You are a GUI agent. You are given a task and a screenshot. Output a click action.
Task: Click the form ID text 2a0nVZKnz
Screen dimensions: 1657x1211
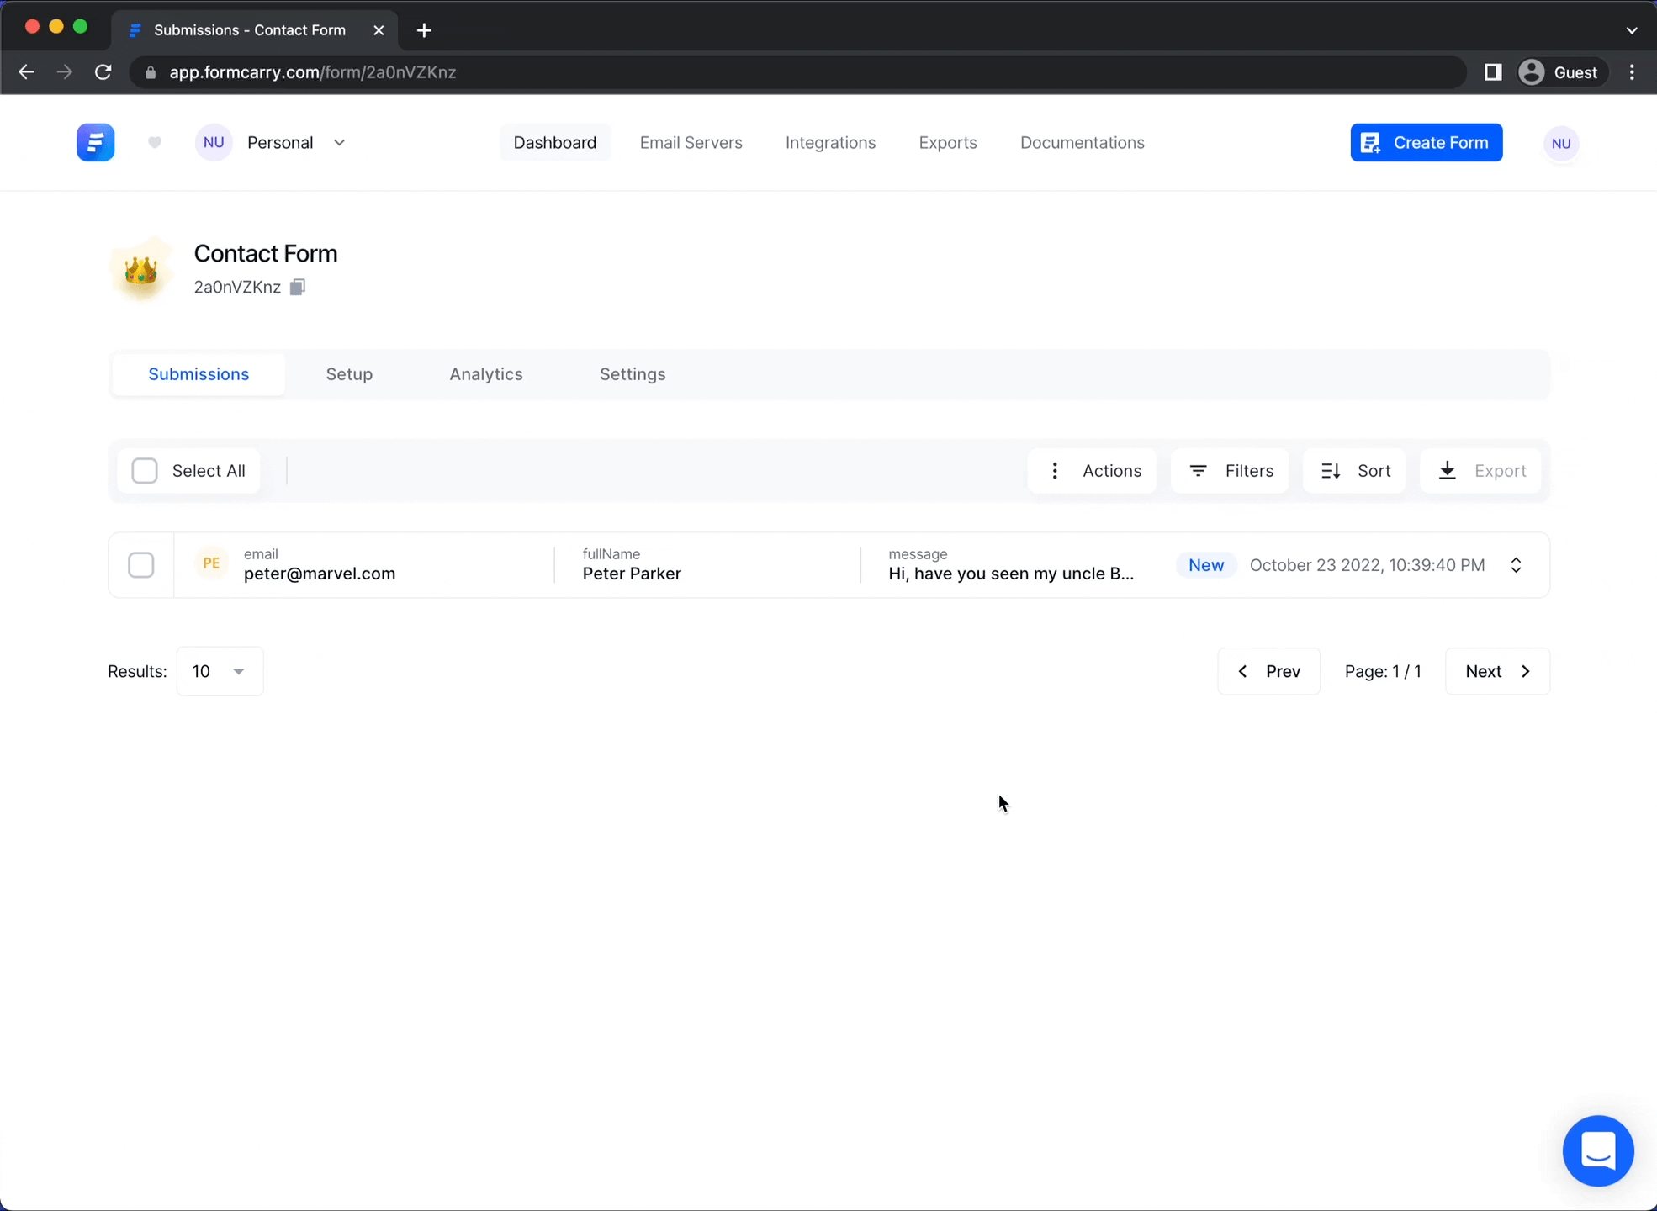[237, 288]
